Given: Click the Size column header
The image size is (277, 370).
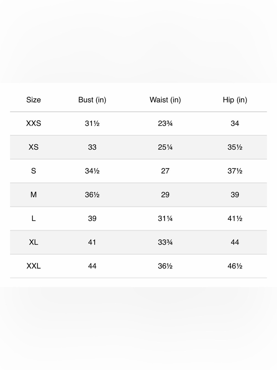Looking at the screenshot, I should click(34, 100).
